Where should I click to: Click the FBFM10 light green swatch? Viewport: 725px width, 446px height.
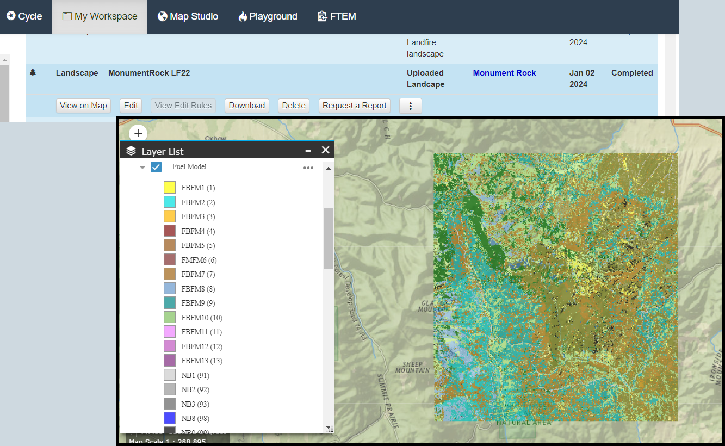(x=170, y=317)
